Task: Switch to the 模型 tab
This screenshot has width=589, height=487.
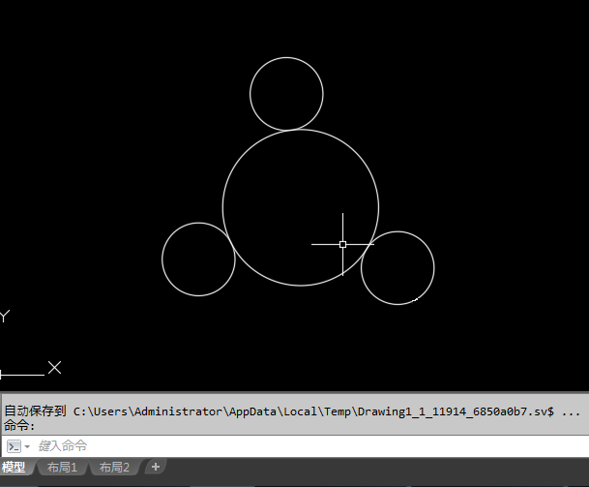Action: (15, 468)
